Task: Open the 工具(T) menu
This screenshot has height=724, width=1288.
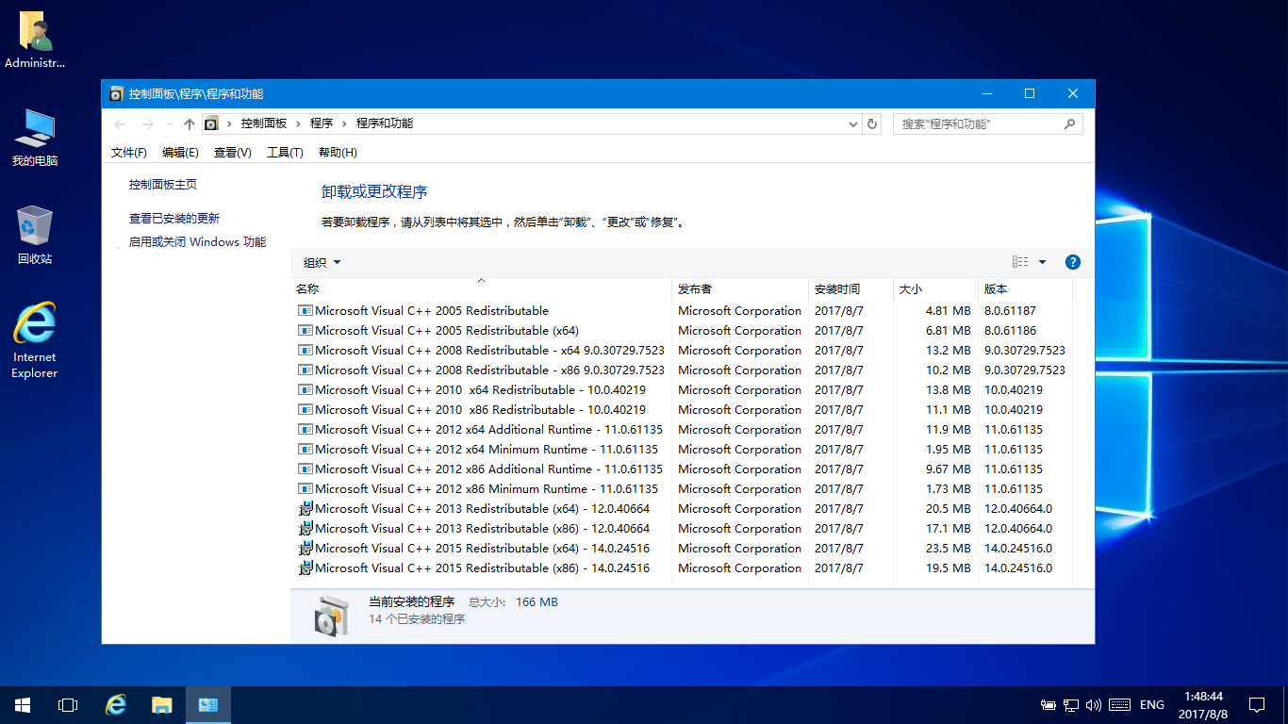Action: 285,153
